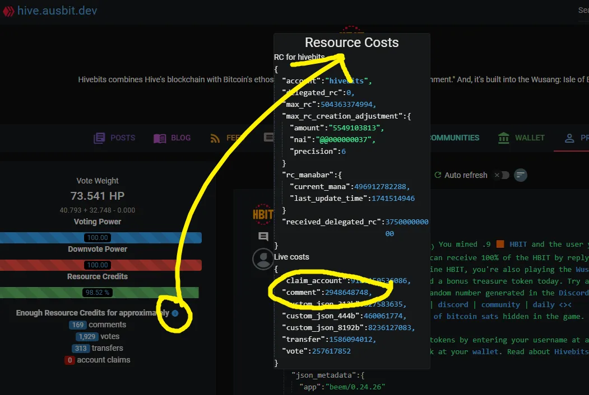
Task: Click the "1,929" votes count badge
Action: click(87, 337)
